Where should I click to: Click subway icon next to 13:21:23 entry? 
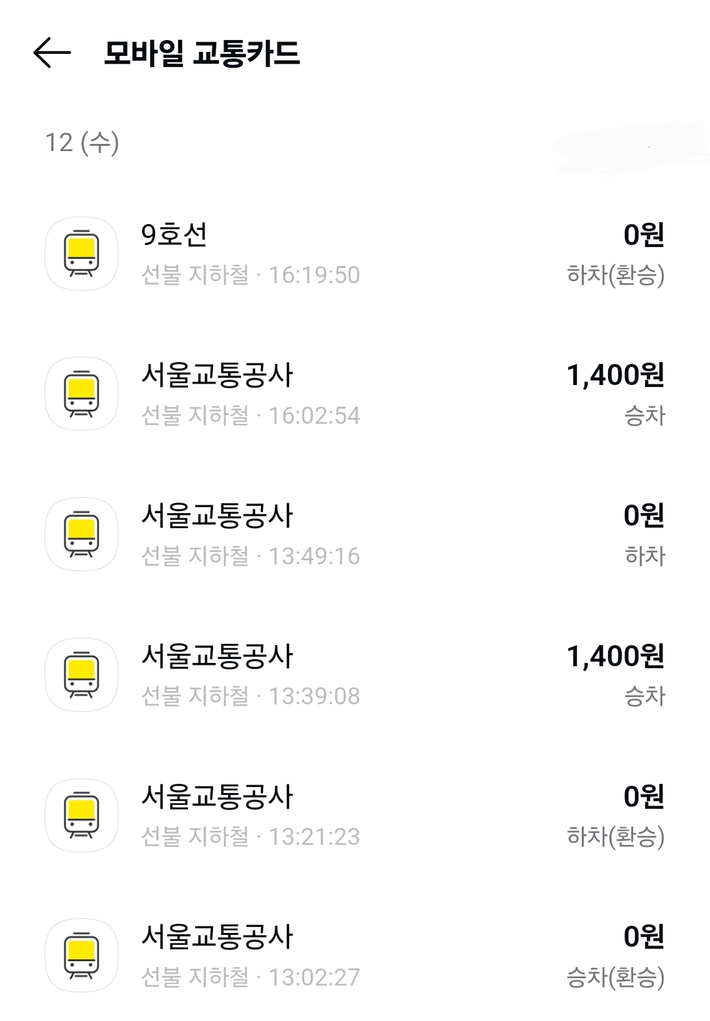[x=82, y=815]
